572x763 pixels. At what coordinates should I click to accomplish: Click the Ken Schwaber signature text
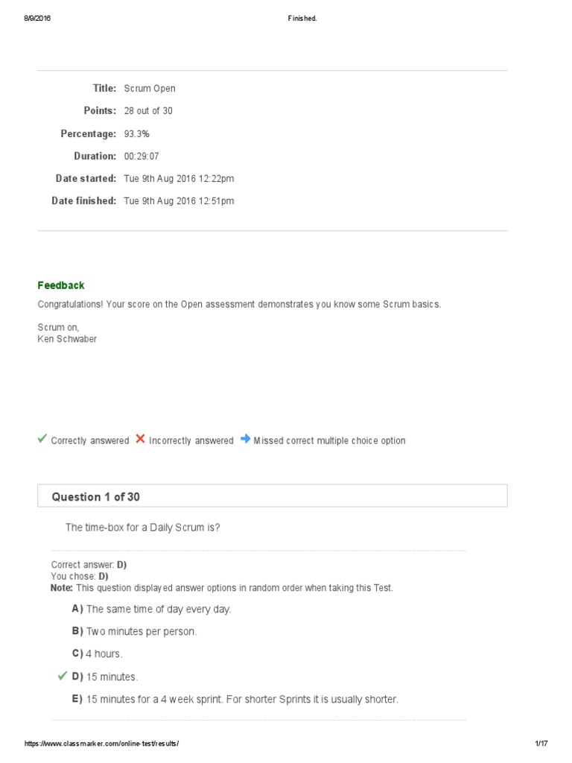pos(67,339)
